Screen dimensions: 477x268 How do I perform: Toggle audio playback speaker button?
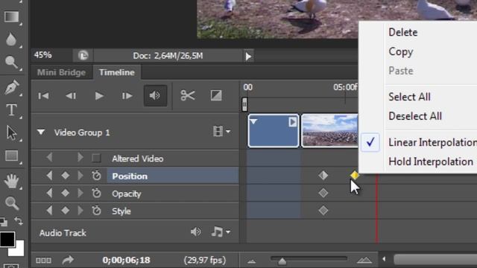155,96
